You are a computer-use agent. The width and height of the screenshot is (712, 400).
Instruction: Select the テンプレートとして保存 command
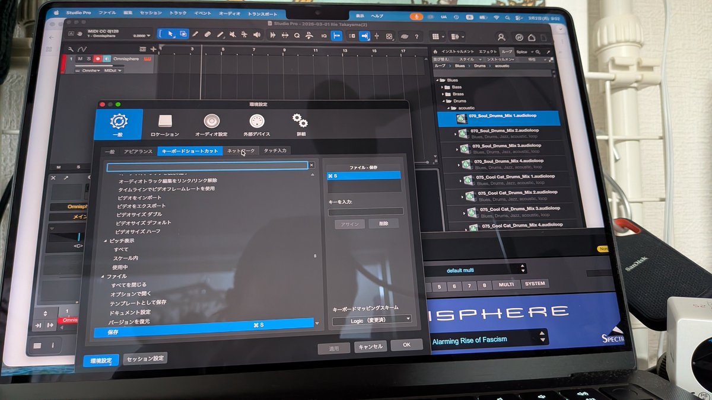pos(138,302)
